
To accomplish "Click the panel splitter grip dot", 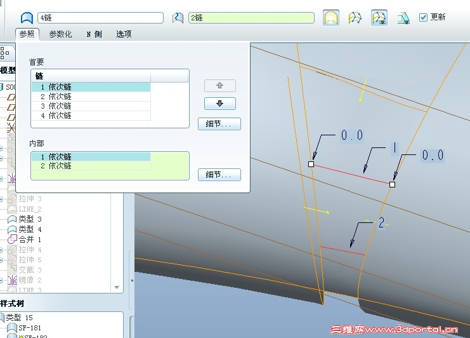I will click(132, 280).
